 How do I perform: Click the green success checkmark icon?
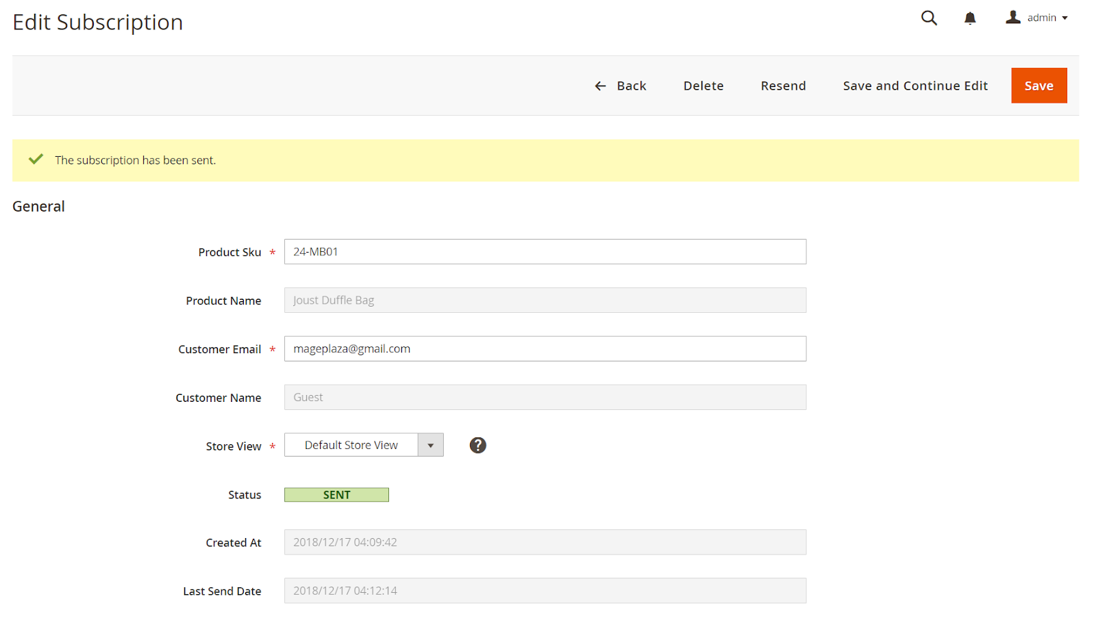click(x=36, y=159)
